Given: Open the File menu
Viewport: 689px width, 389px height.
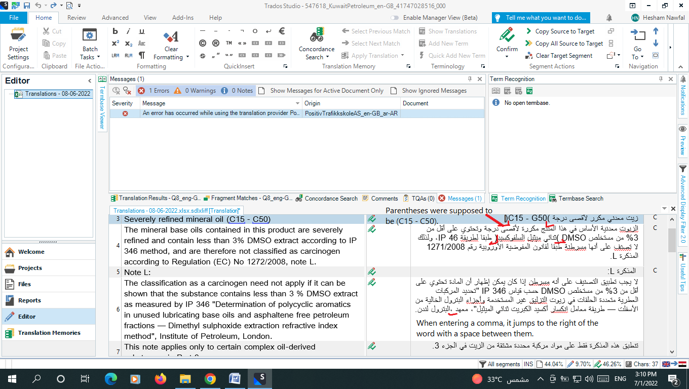Looking at the screenshot, I should (14, 18).
